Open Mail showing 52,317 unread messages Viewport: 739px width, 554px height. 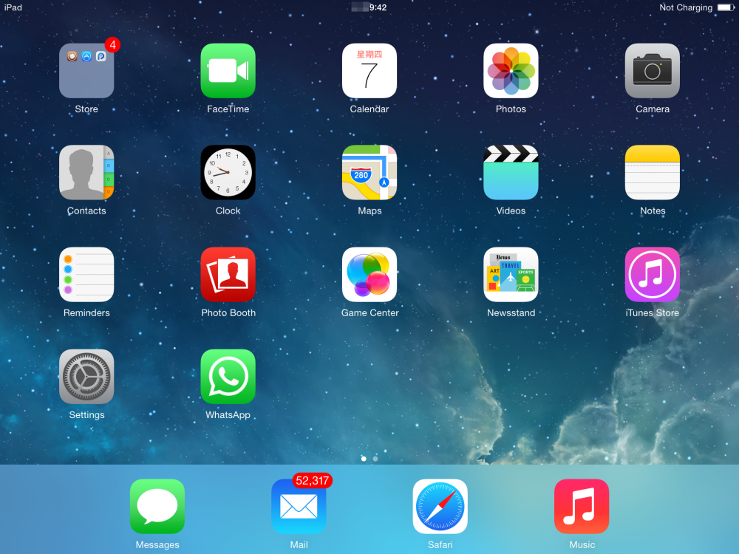click(x=299, y=507)
